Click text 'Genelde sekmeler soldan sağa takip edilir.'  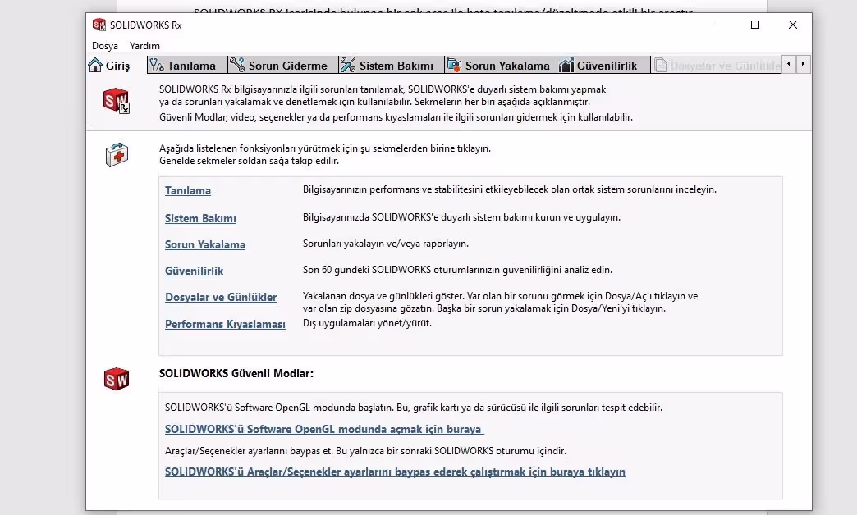tap(250, 161)
